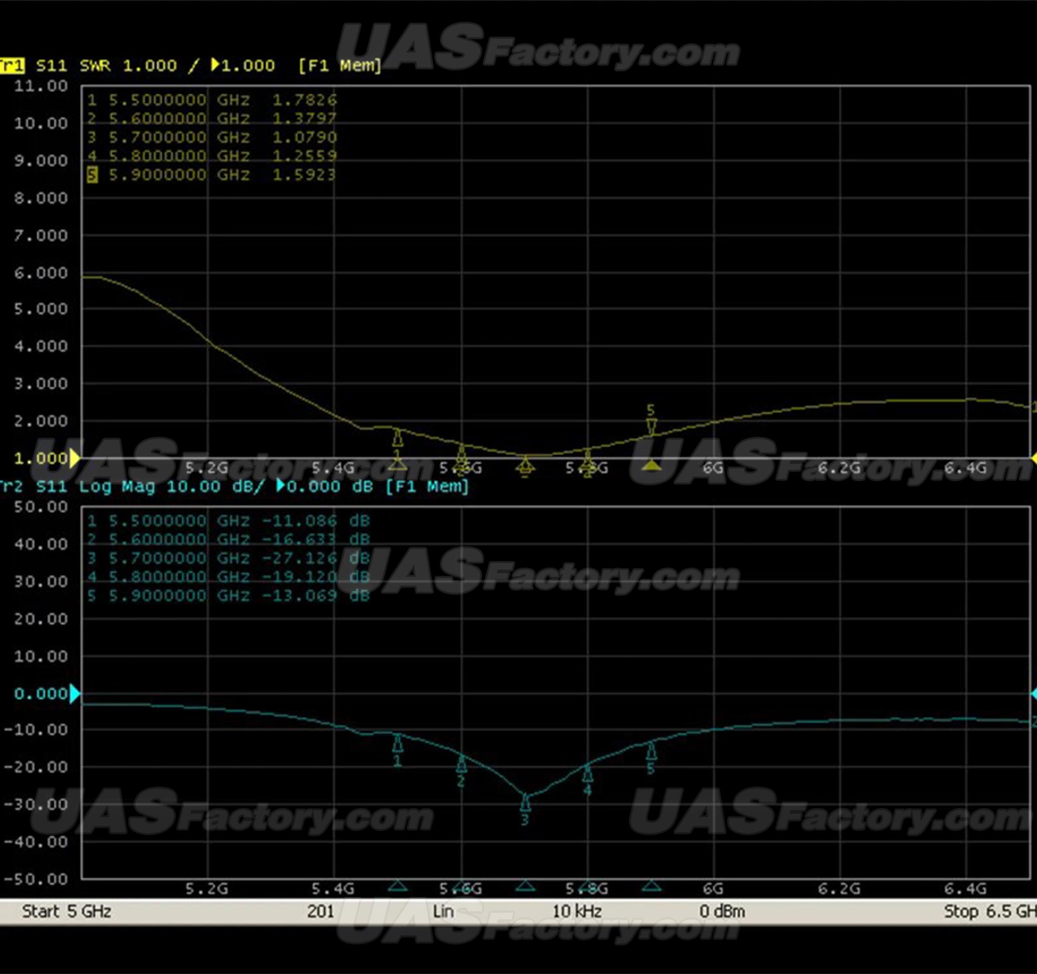Click the cyan axis triangle below marker 5

[651, 886]
